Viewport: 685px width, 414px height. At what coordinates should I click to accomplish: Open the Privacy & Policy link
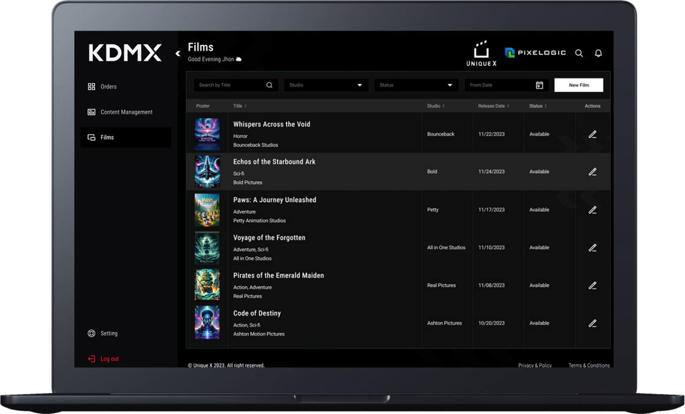point(535,365)
